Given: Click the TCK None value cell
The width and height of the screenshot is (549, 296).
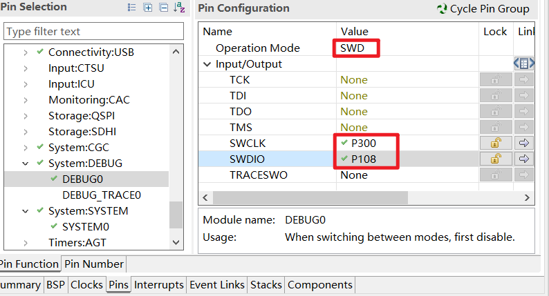Looking at the screenshot, I should click(407, 80).
